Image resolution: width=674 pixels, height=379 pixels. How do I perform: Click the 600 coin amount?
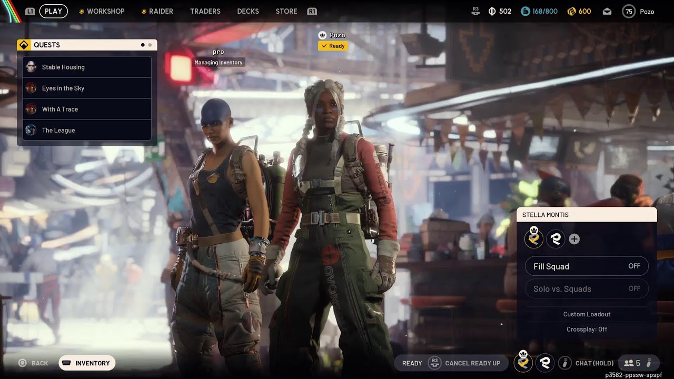[x=584, y=11]
